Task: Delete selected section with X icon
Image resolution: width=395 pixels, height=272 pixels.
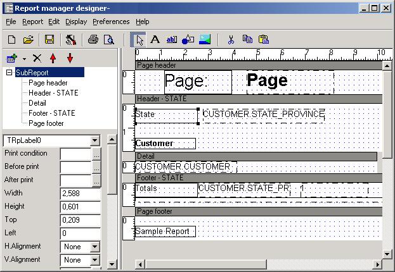Action: coord(37,58)
